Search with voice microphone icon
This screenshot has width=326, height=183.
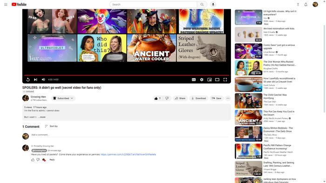(213, 4)
